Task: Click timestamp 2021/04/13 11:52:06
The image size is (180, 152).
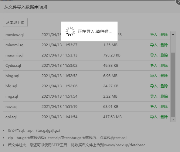Action: coord(59,86)
